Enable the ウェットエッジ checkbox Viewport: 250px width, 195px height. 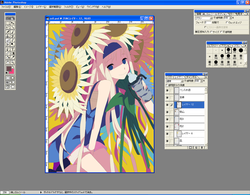point(227,22)
